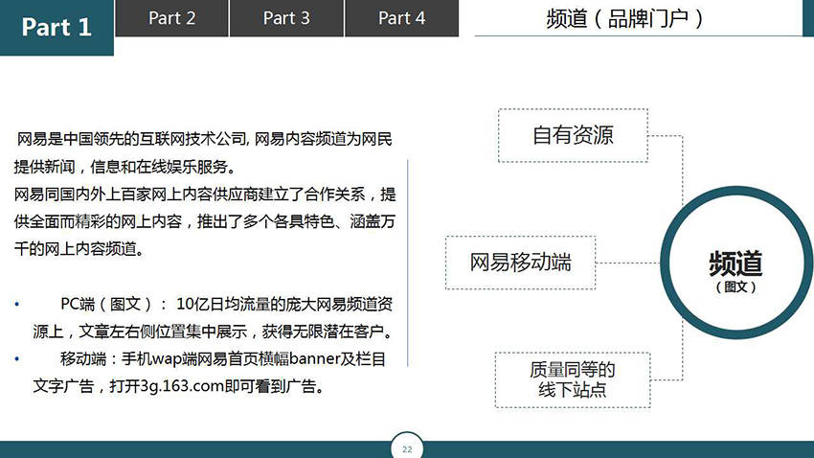
Task: Switch to the Part 2 tab
Action: (x=171, y=18)
